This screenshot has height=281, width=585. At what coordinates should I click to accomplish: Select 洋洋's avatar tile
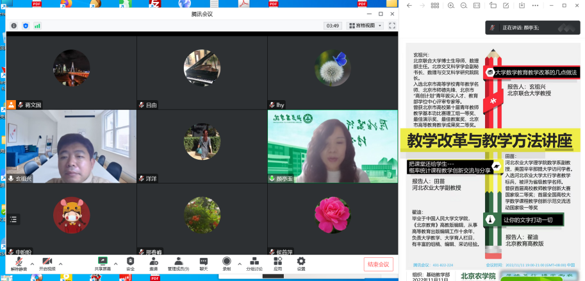pos(202,146)
